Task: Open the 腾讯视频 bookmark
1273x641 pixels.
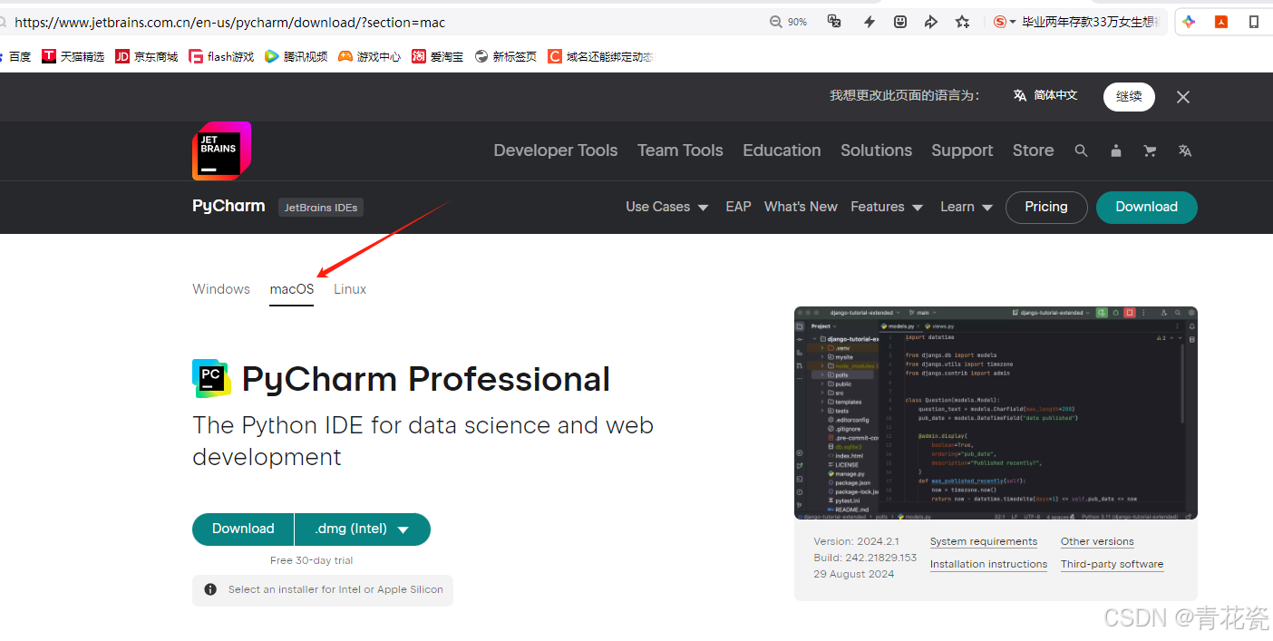Action: click(x=296, y=56)
